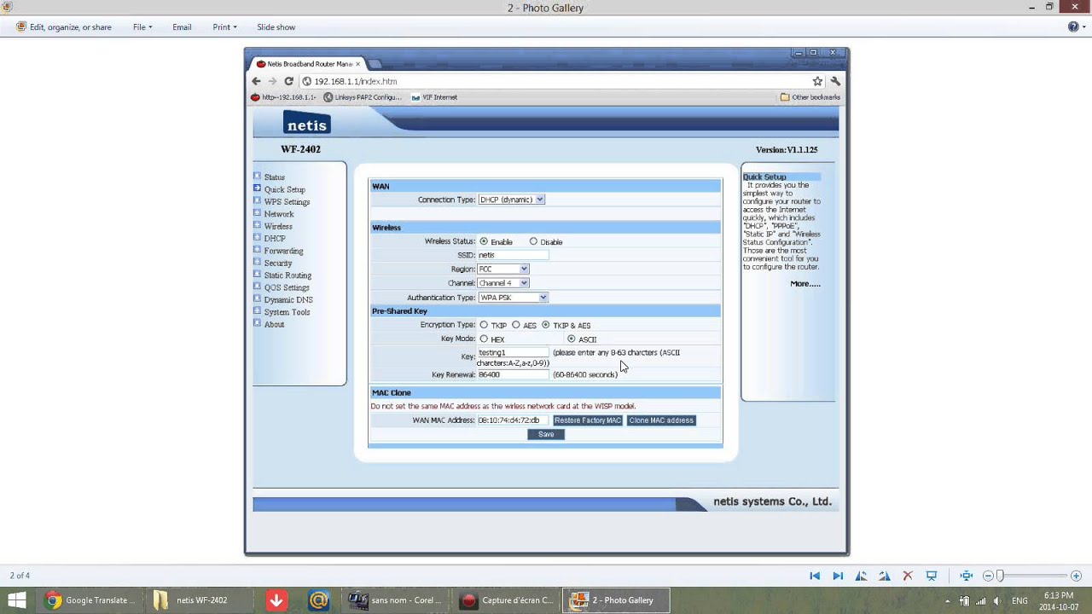Open Capture d'écran taskbar item
The width and height of the screenshot is (1092, 614).
pyautogui.click(x=507, y=600)
